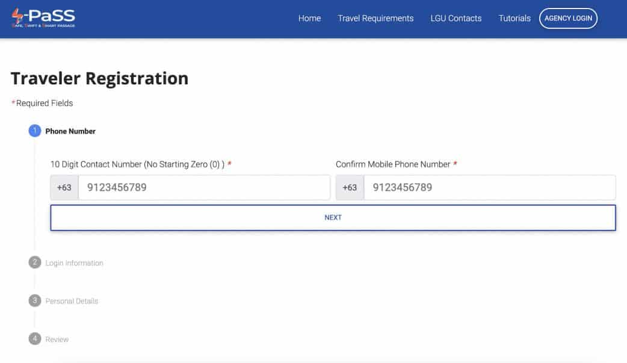Select the confirm mobile phone number field
This screenshot has height=363, width=627.
[x=491, y=187]
